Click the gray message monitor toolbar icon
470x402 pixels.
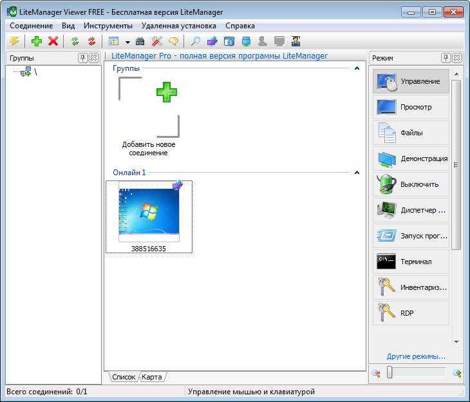coord(279,41)
